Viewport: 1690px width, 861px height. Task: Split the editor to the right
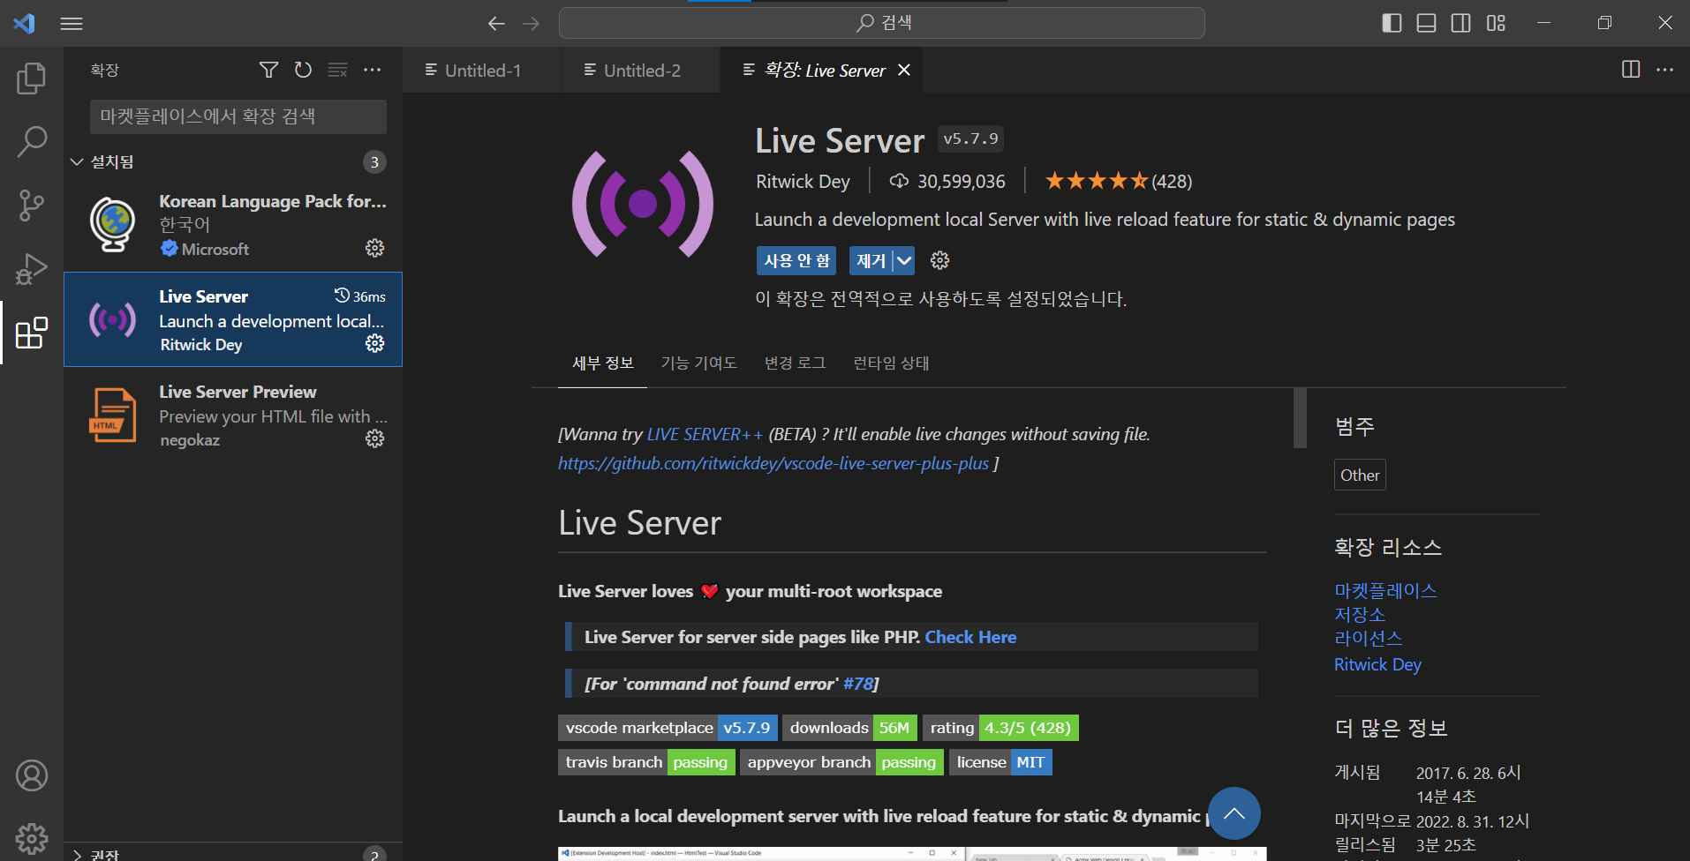[1631, 70]
